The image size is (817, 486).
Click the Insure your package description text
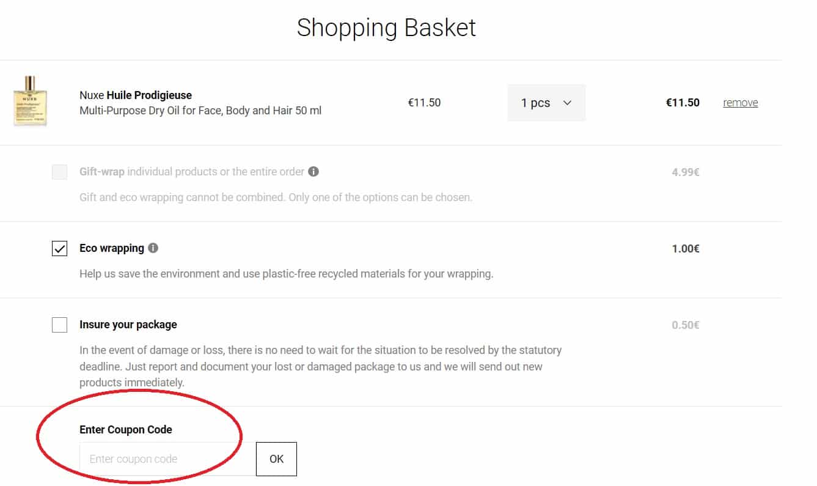click(321, 366)
